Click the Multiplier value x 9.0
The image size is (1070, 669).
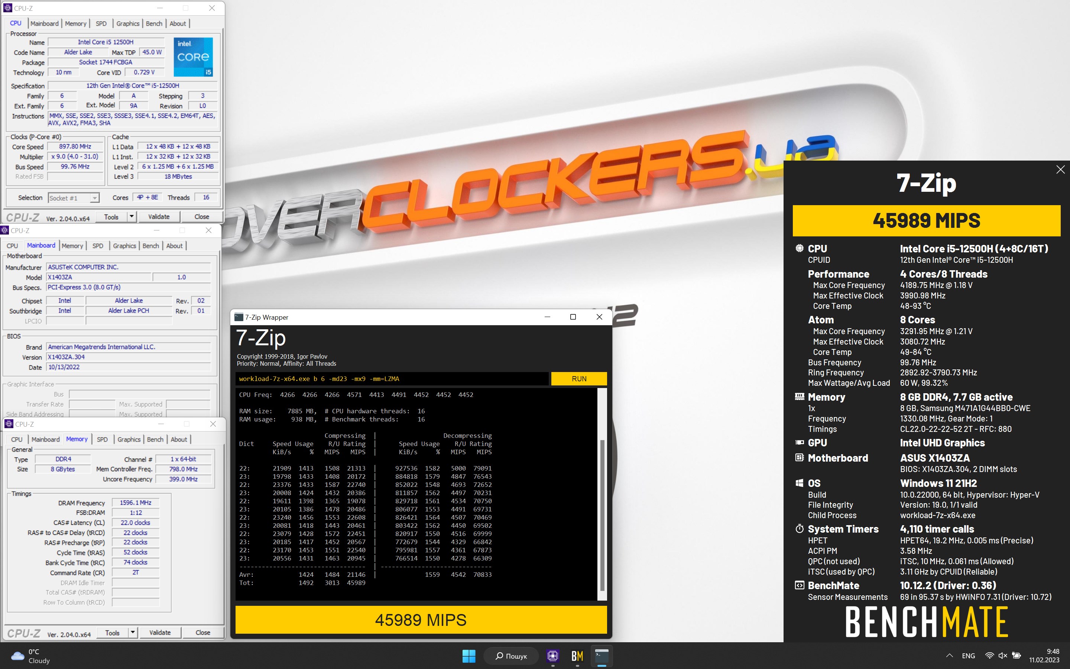75,156
